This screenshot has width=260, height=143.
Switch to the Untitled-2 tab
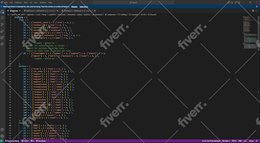point(41,11)
